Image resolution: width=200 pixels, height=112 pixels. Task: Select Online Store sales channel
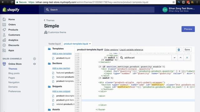[x=15, y=64]
